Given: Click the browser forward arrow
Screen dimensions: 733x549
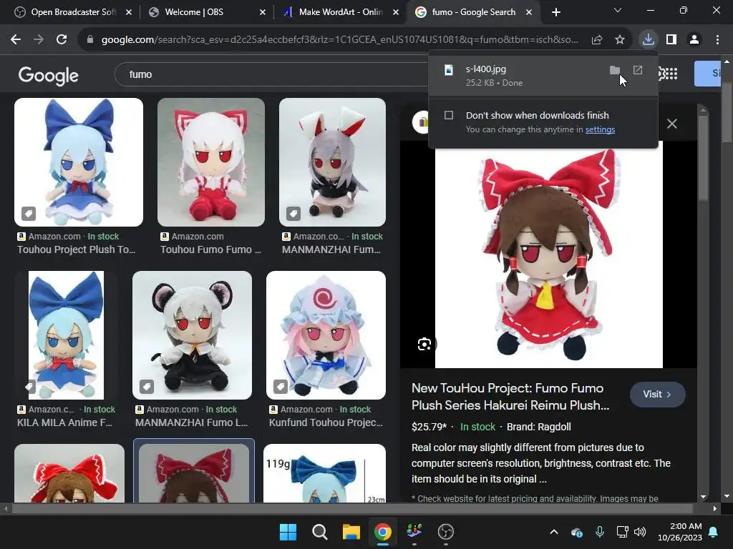Looking at the screenshot, I should point(39,40).
